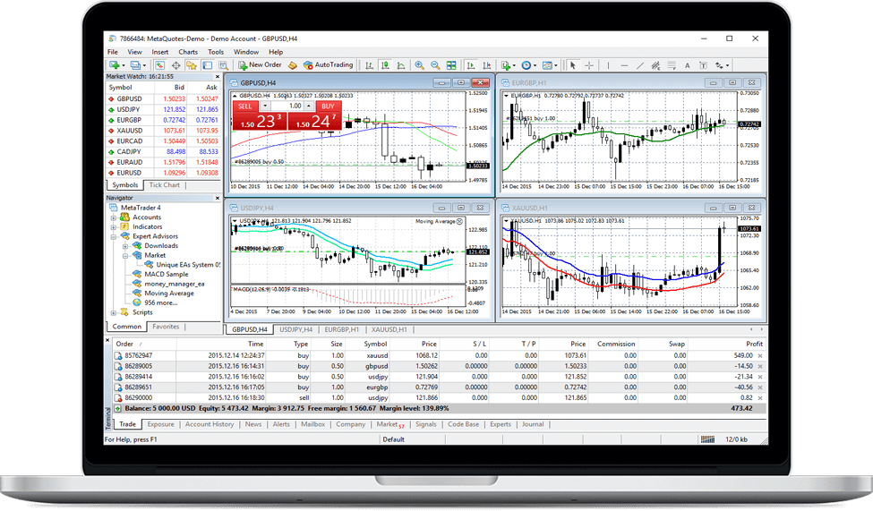This screenshot has width=873, height=511.
Task: Open the File menu
Action: (x=113, y=52)
